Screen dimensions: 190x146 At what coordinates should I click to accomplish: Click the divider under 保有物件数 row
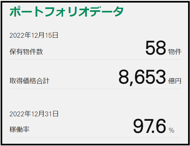(96, 60)
